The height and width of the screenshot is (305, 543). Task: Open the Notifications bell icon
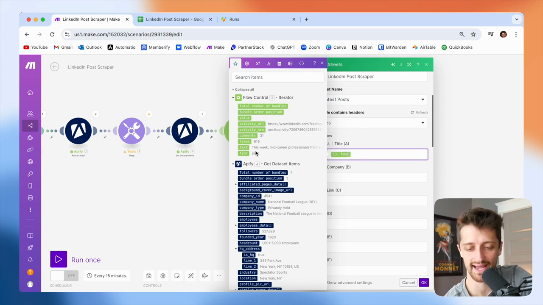coord(30,260)
